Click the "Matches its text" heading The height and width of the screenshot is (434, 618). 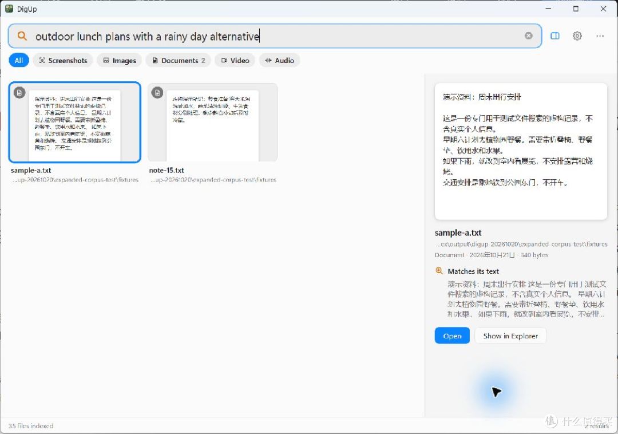pos(473,271)
